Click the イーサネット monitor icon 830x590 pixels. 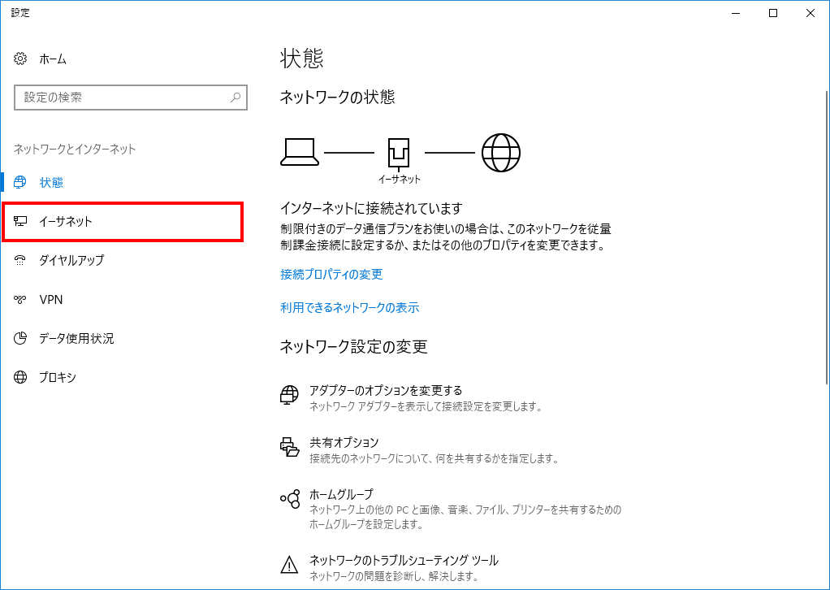[x=20, y=221]
